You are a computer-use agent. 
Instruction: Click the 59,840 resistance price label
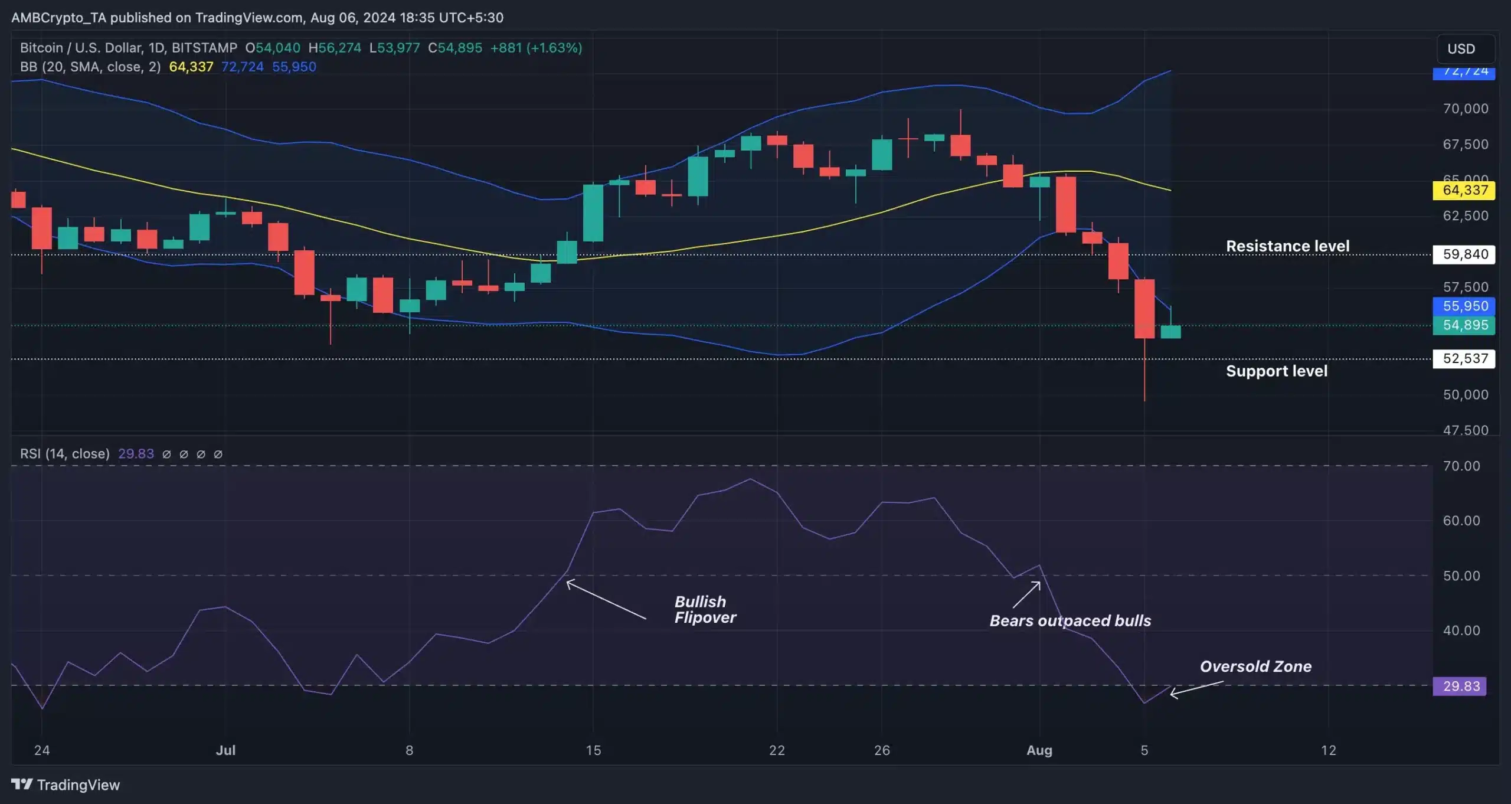(1464, 254)
